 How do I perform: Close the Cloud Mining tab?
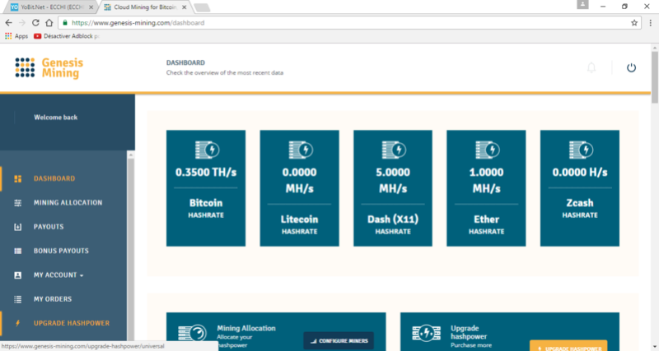coord(184,7)
